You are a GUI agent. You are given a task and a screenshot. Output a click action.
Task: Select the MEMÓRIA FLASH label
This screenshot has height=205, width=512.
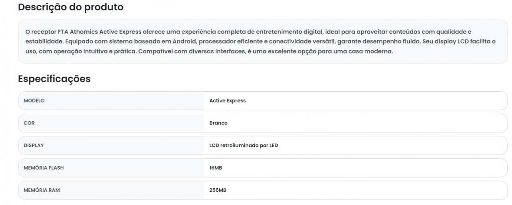coord(44,168)
